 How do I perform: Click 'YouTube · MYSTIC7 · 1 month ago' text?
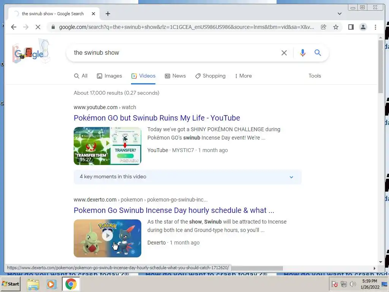(x=188, y=151)
